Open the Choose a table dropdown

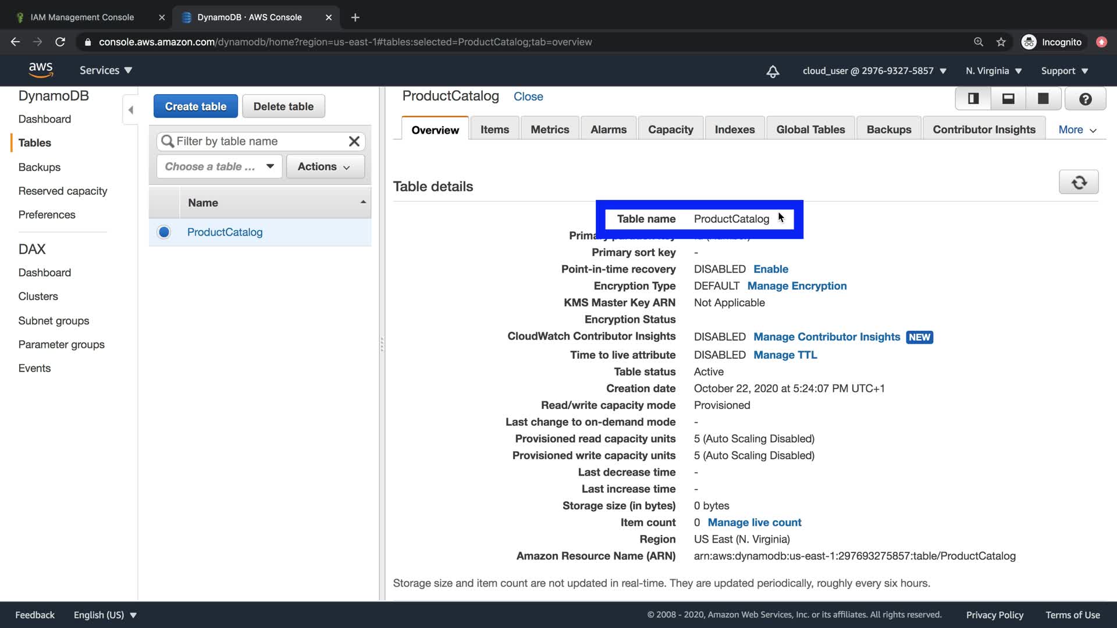[x=219, y=167]
